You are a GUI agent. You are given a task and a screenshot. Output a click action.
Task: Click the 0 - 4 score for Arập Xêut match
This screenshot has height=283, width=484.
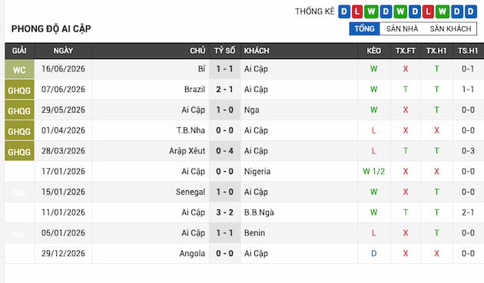(x=224, y=151)
